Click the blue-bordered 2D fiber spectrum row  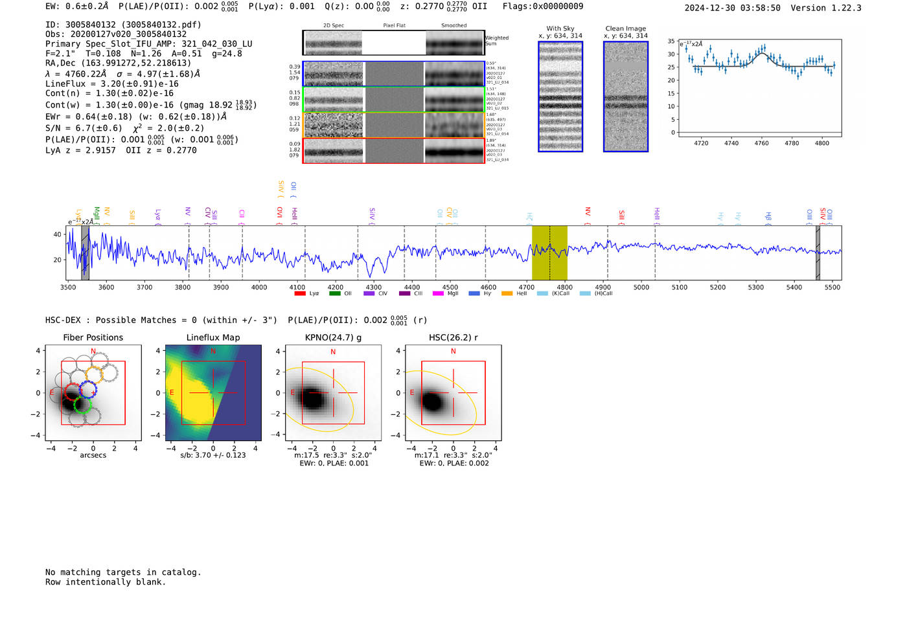point(393,74)
